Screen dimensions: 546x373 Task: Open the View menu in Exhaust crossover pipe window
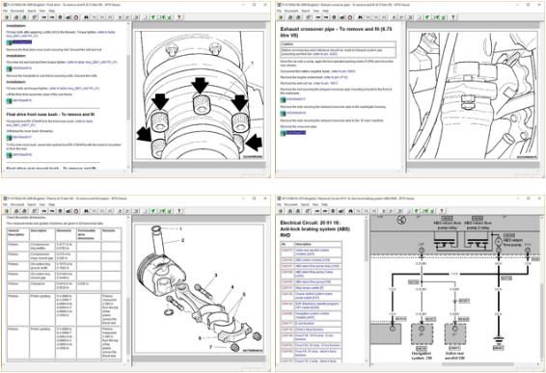pos(316,11)
